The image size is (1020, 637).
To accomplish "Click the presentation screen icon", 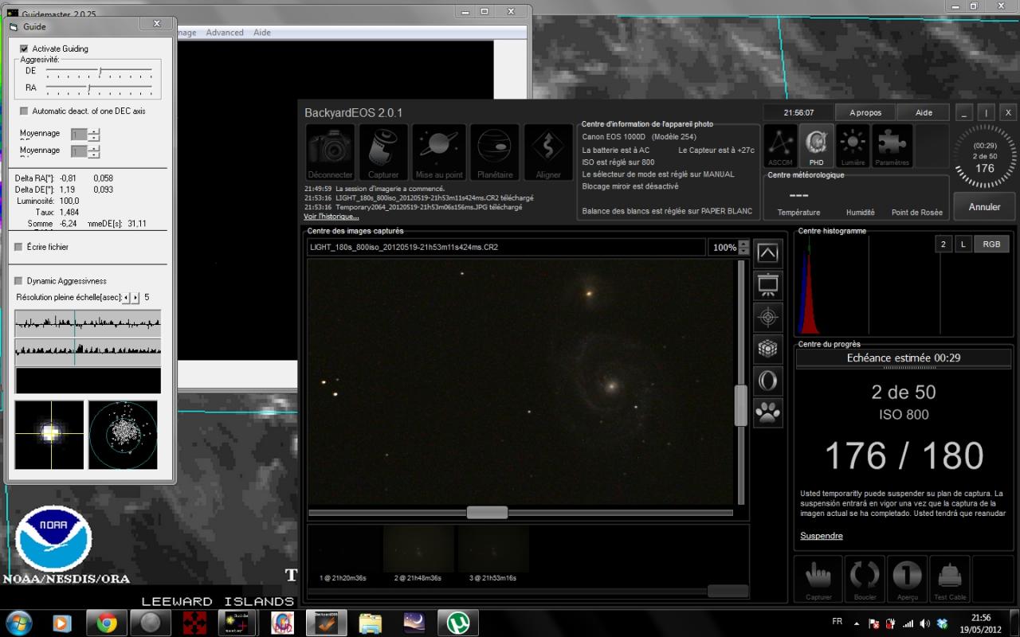I will 768,284.
